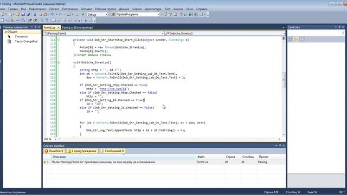The width and height of the screenshot is (347, 195).
Task: Open the Parsing.Form1 class dropdown
Action: tap(163, 34)
